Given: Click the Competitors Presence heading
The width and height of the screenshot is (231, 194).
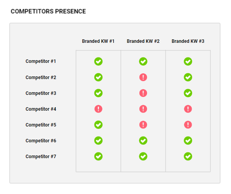Looking at the screenshot, I should coord(49,11).
